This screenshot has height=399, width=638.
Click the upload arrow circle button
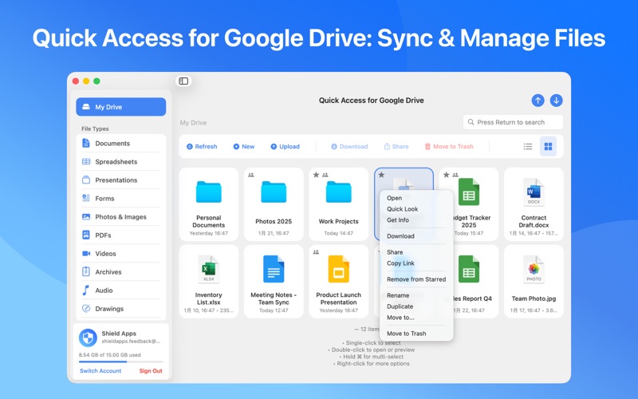tap(538, 101)
